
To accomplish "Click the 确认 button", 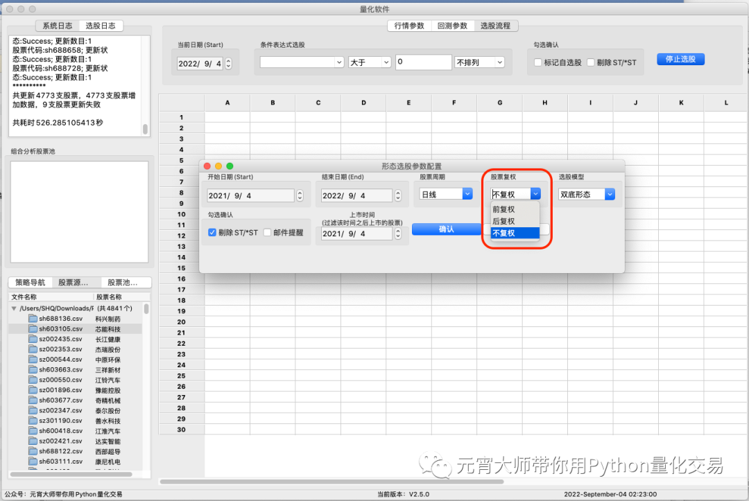I will [446, 229].
